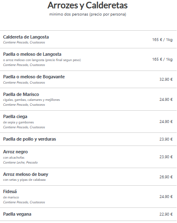Click the 165 € / 1kg price of Caldereta

(162, 39)
